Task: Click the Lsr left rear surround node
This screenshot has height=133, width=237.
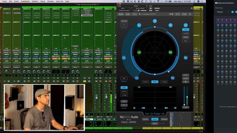Action: click(137, 78)
